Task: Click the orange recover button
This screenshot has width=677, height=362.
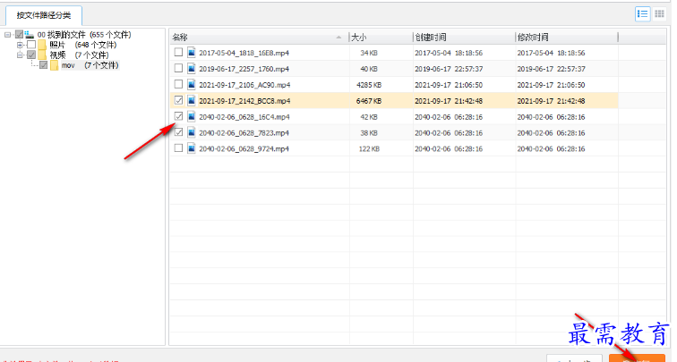Action: [x=637, y=358]
